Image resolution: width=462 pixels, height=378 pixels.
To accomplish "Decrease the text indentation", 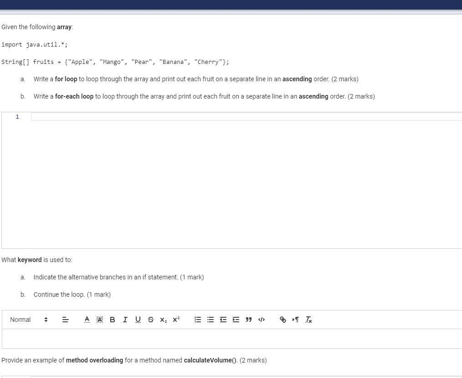I will 223,320.
